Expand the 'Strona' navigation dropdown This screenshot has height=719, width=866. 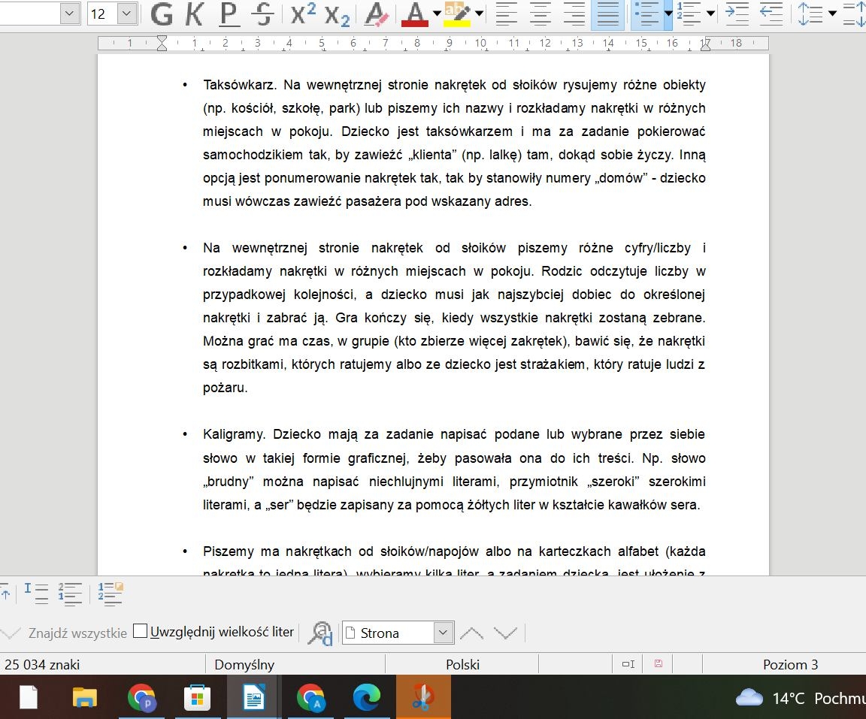[x=444, y=633]
